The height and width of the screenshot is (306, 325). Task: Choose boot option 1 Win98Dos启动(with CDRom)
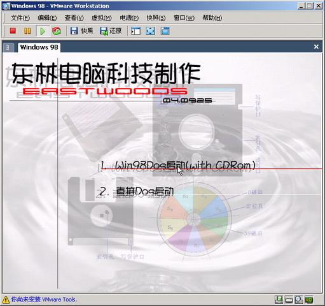(x=177, y=166)
